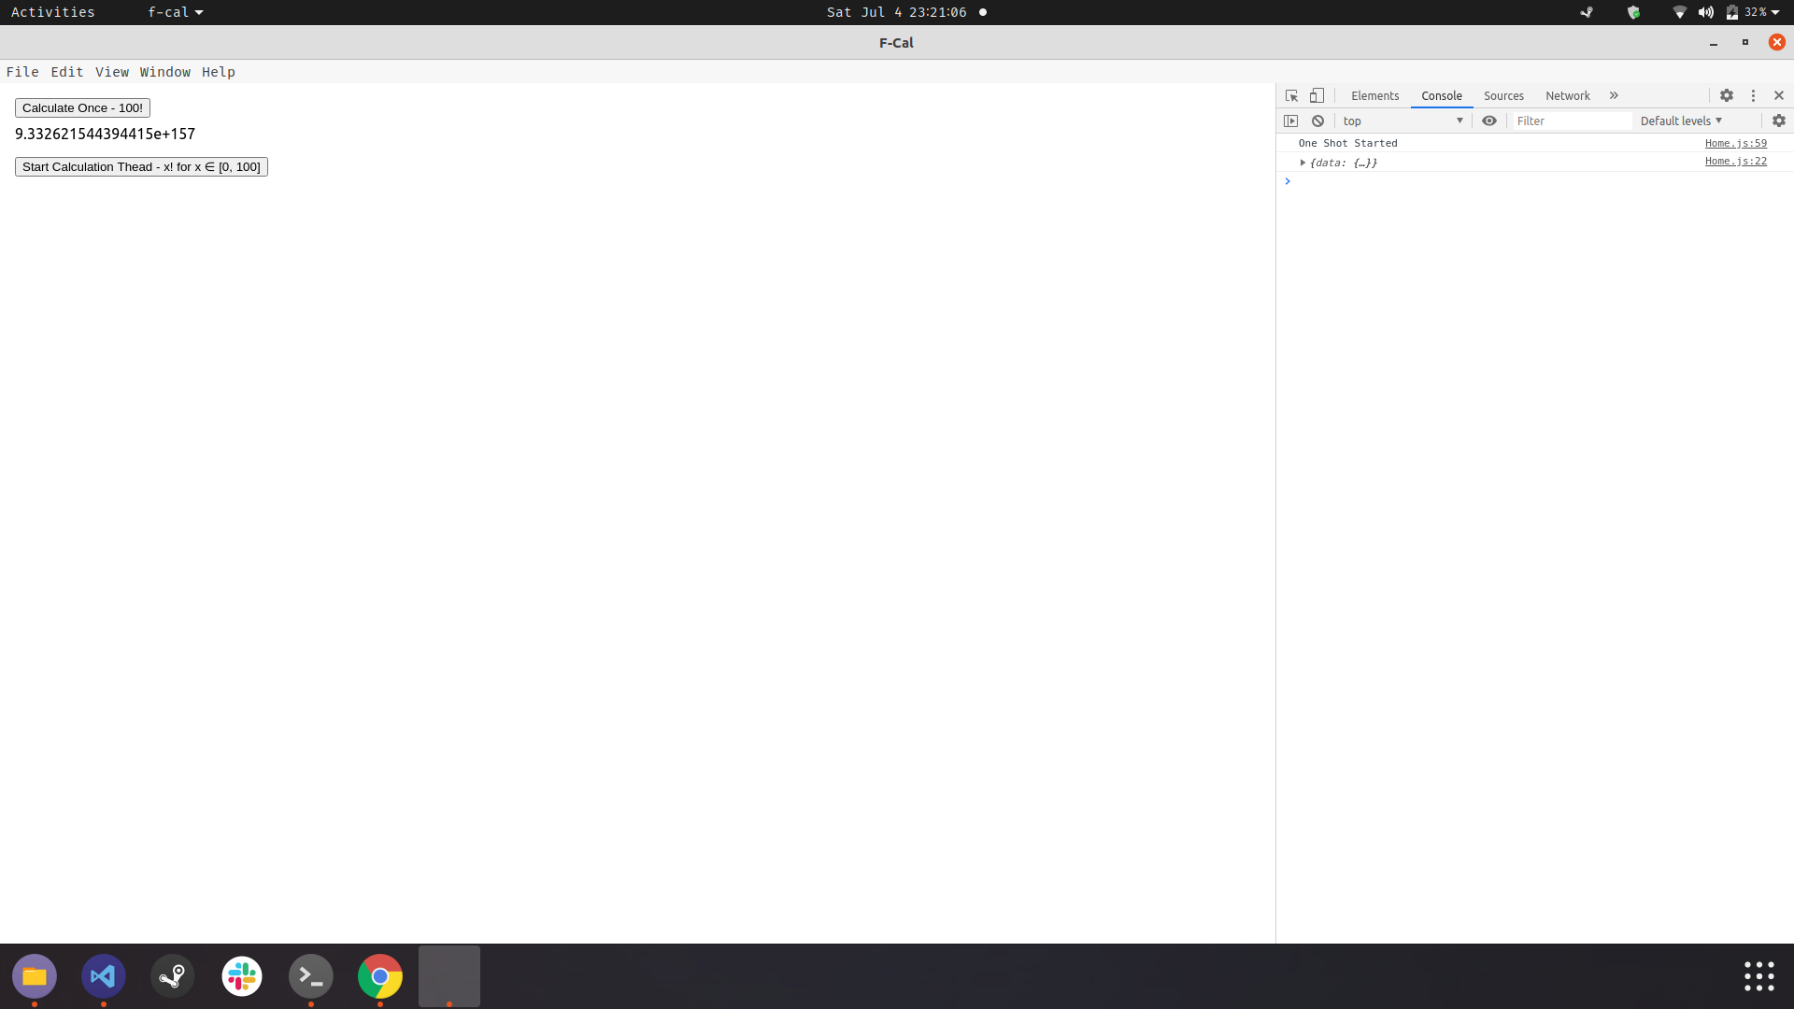
Task: Show more DevTools panels via the chevron
Action: click(x=1614, y=95)
